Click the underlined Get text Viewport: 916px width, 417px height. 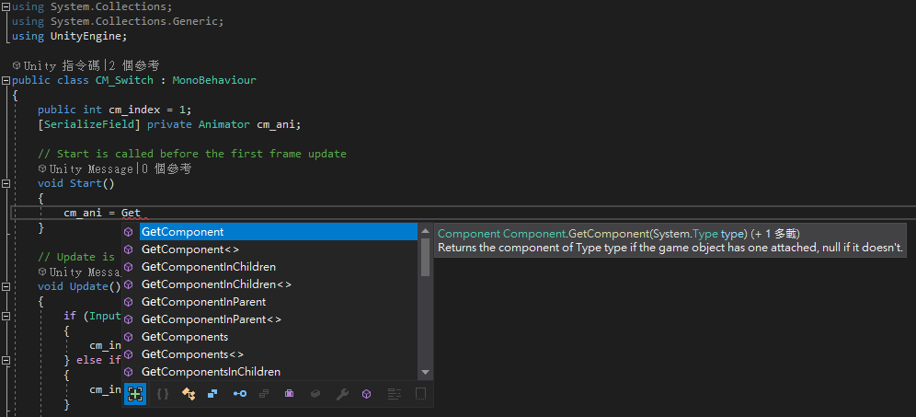tap(131, 213)
